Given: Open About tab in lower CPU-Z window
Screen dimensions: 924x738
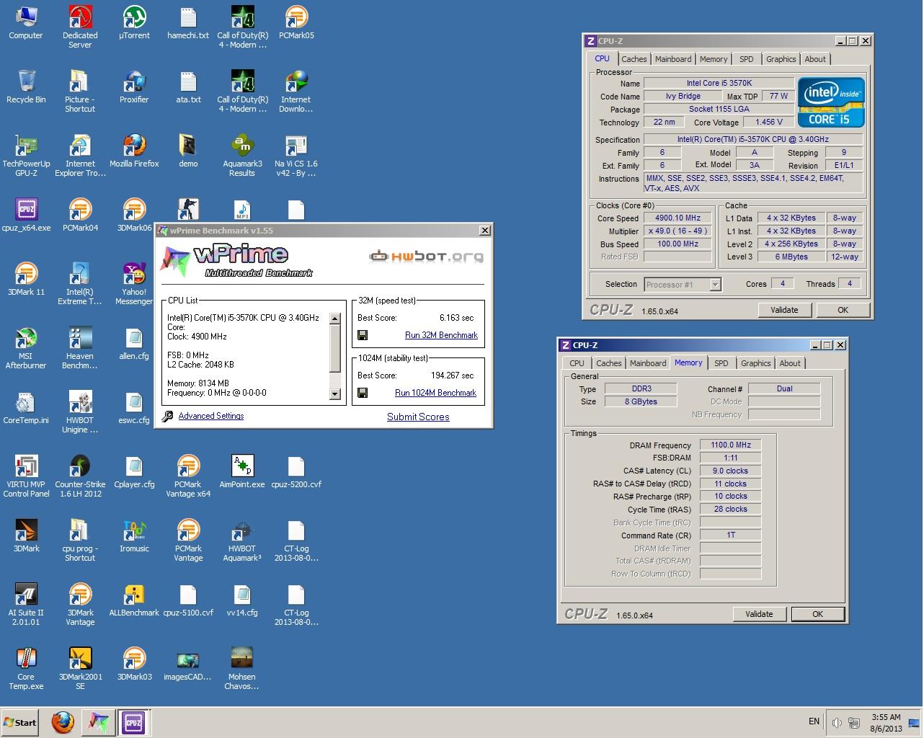Looking at the screenshot, I should coord(790,363).
